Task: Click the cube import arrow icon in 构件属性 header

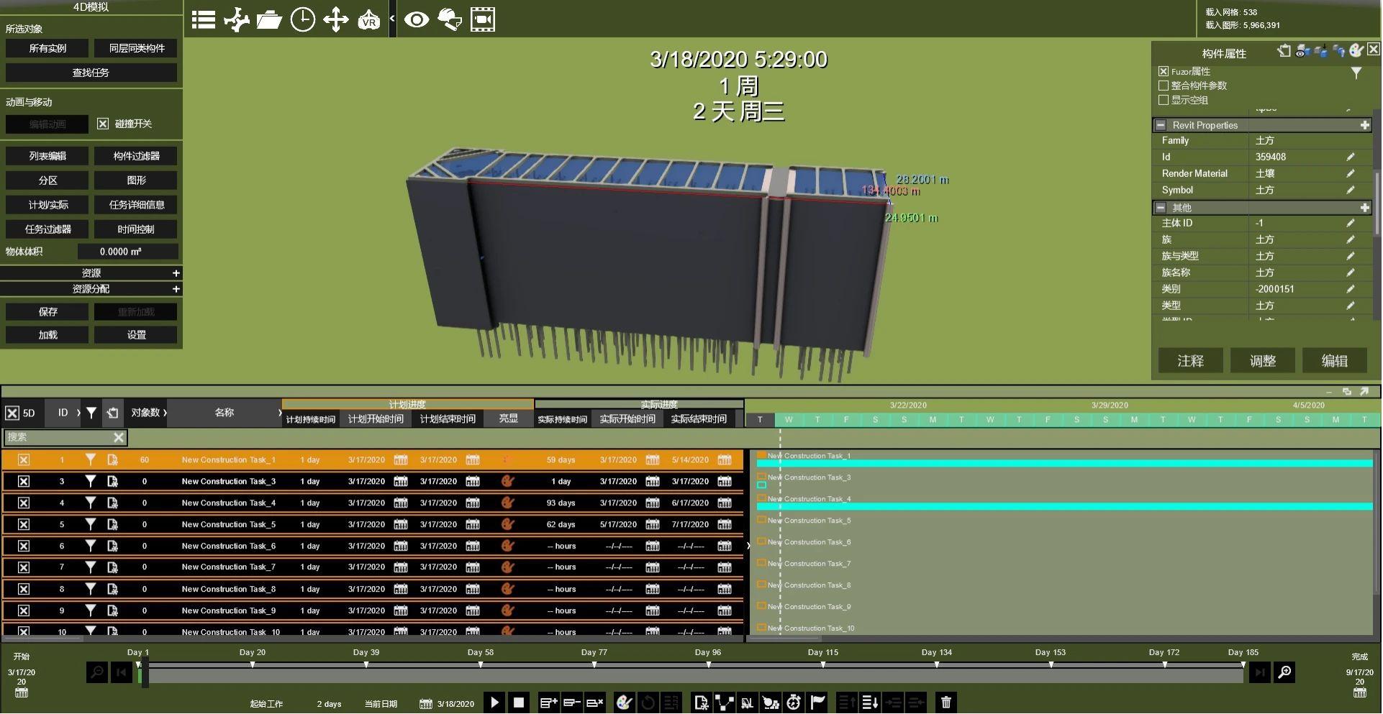Action: [x=1320, y=50]
